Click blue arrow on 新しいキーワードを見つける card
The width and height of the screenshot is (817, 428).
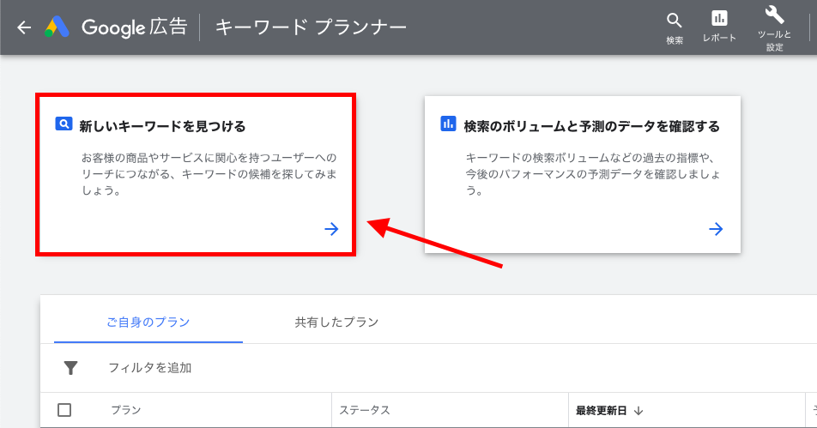pyautogui.click(x=331, y=229)
